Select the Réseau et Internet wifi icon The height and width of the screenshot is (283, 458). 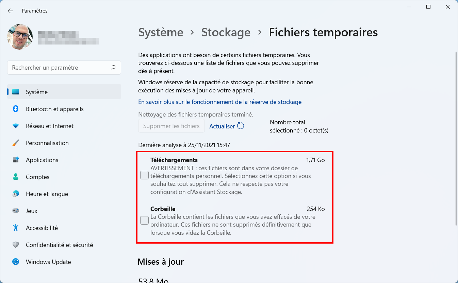click(16, 126)
